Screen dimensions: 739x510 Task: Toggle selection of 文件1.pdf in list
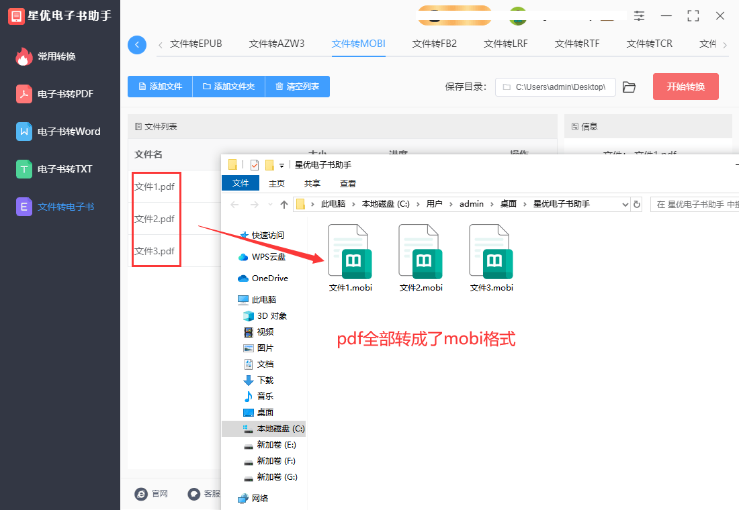click(x=156, y=187)
